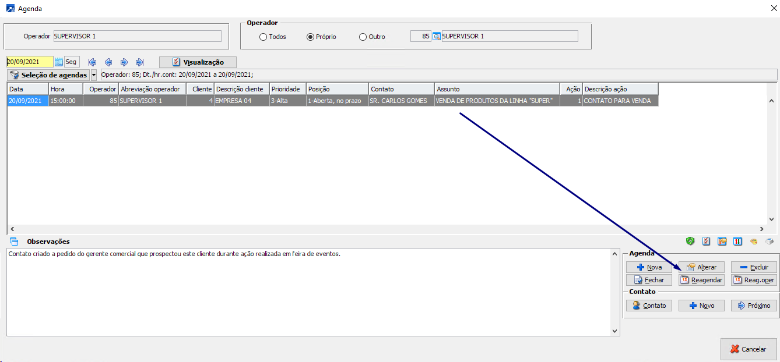Select the cell SR. CARLOS GOMES
The height and width of the screenshot is (362, 780).
[402, 101]
